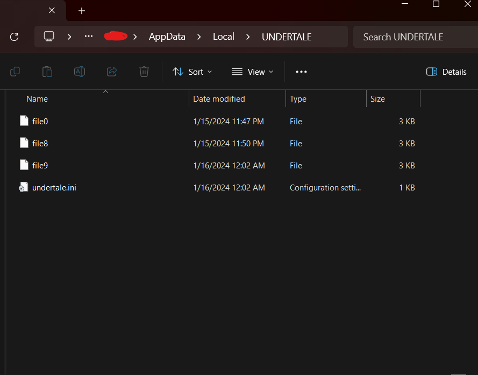Viewport: 478px width, 375px height.
Task: Click the Configuration setti... type cell
Action: click(325, 188)
